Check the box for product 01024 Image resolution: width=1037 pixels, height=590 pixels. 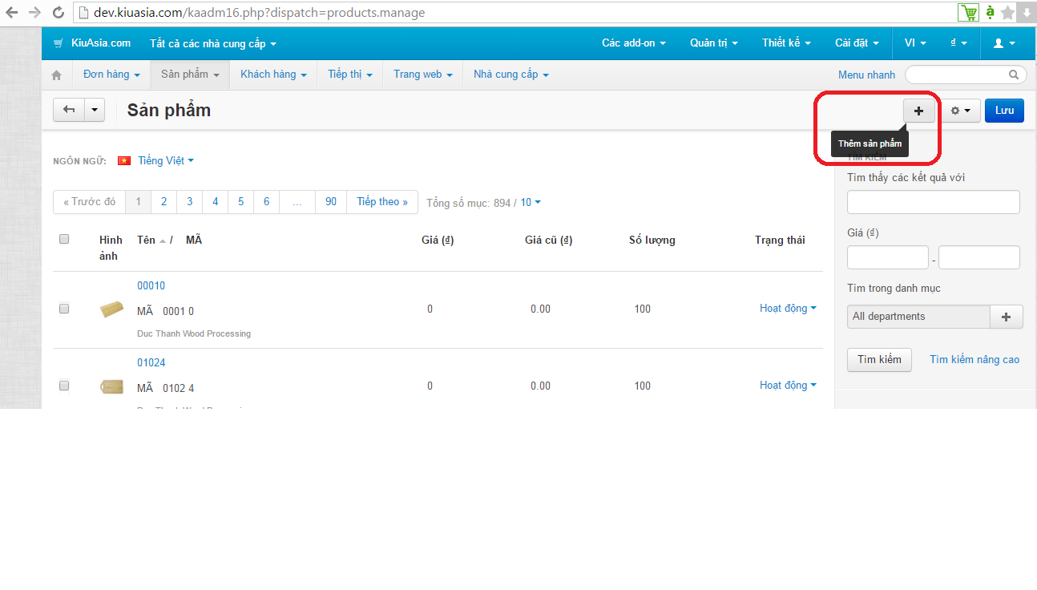[x=64, y=385]
